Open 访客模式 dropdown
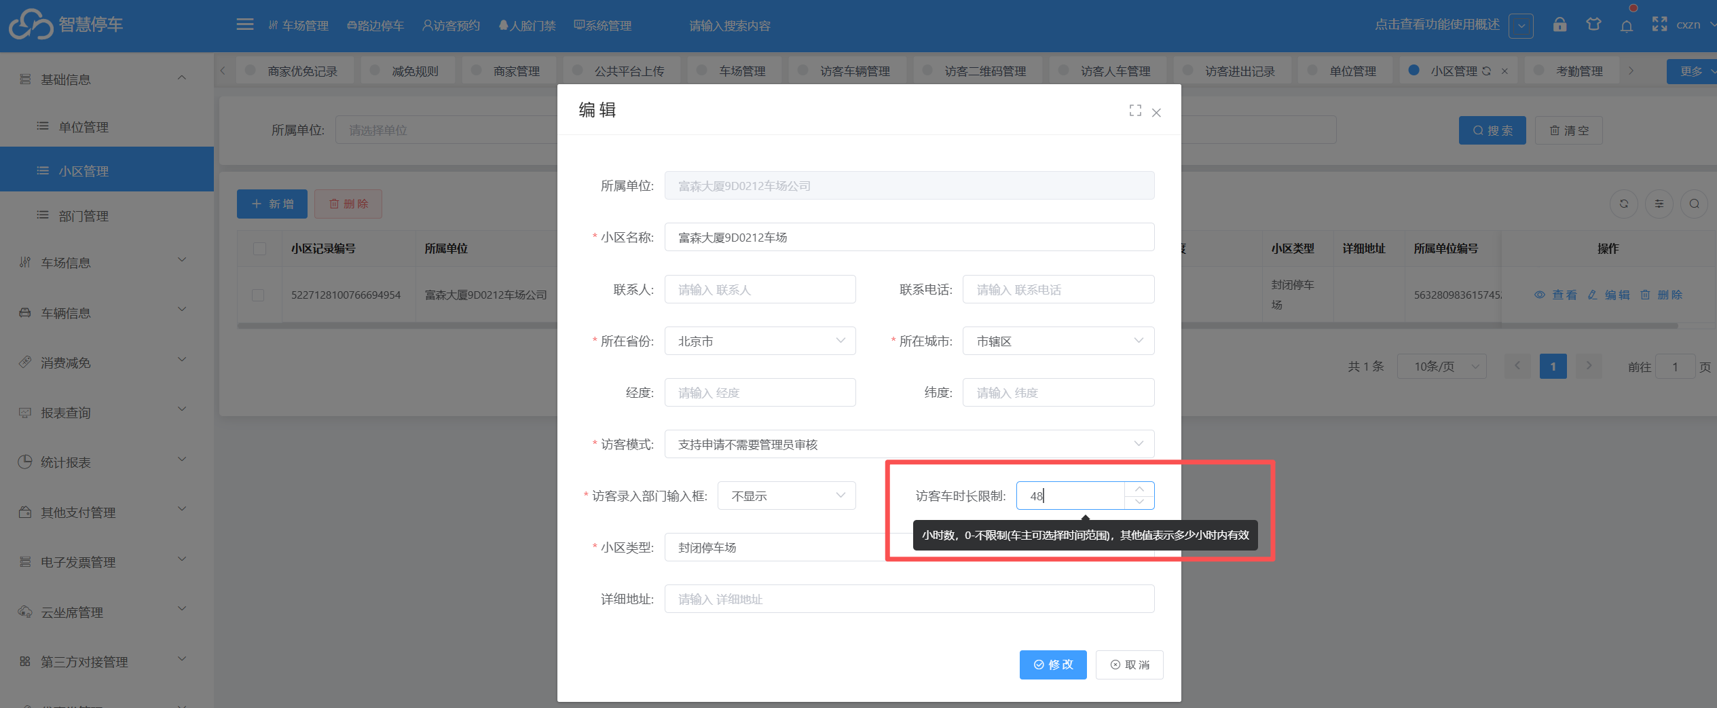The image size is (1717, 708). tap(909, 445)
